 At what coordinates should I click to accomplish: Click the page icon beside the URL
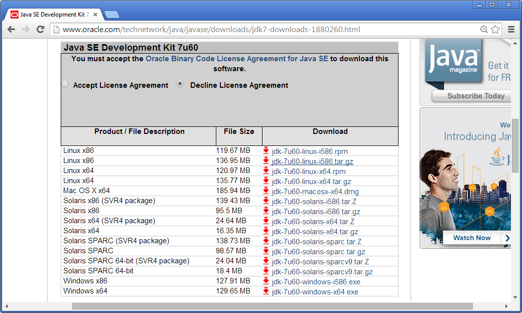coord(55,30)
